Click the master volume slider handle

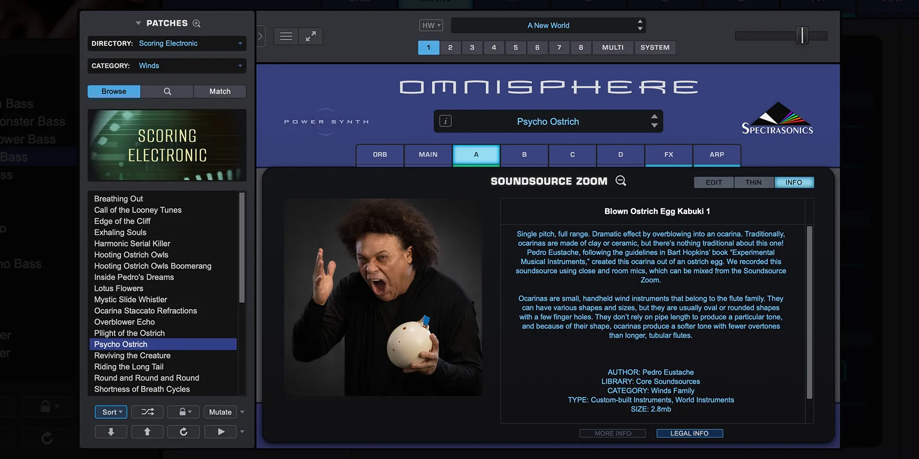click(802, 35)
